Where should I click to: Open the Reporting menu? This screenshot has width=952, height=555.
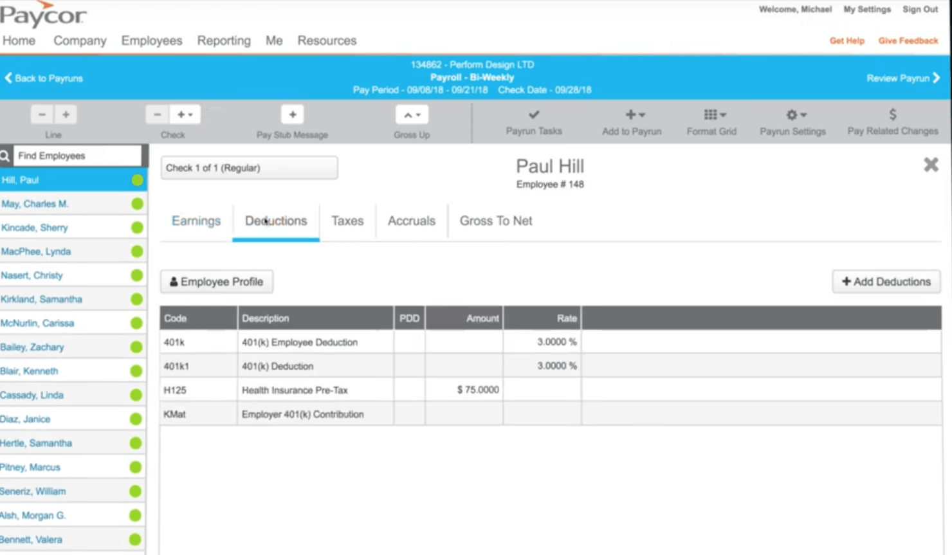pos(224,41)
